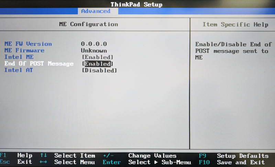The width and height of the screenshot is (275, 167).
Task: Click the Save and Exit footer label
Action: pyautogui.click(x=241, y=162)
